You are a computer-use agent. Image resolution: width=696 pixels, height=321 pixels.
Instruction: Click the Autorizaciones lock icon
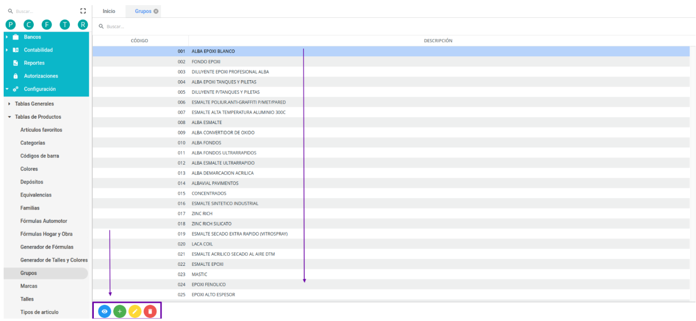16,76
